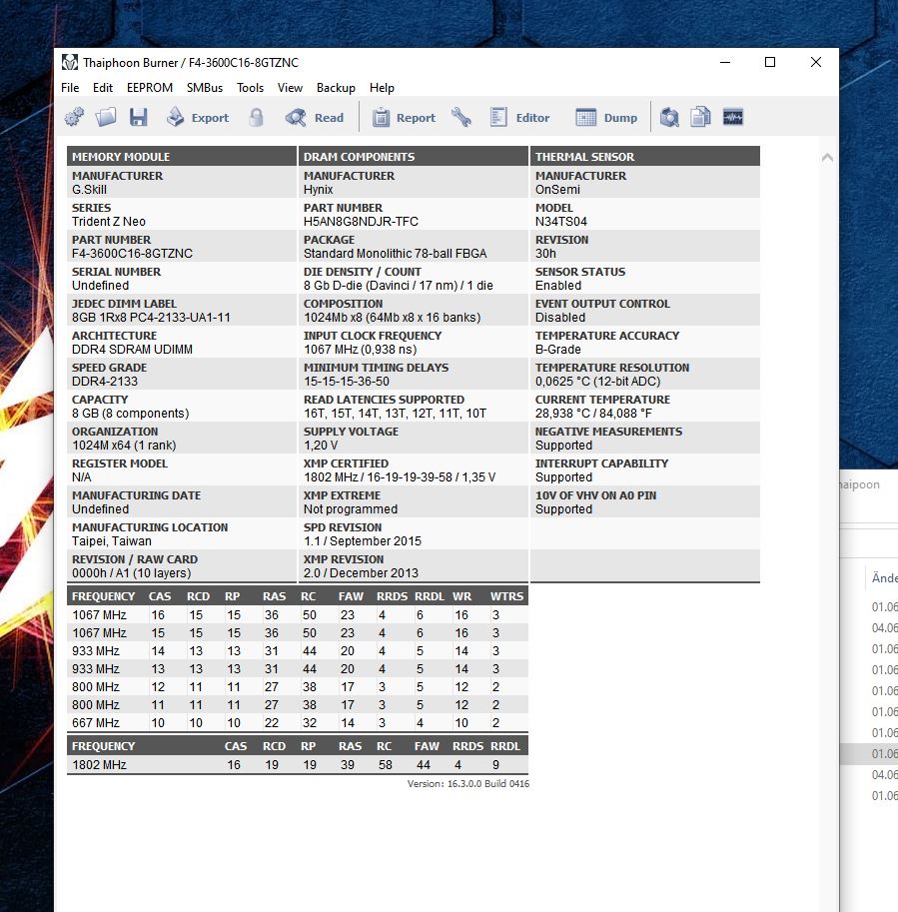Click the minimum timing delays 15-15-15-36-50
This screenshot has width=898, height=912.
pos(347,382)
